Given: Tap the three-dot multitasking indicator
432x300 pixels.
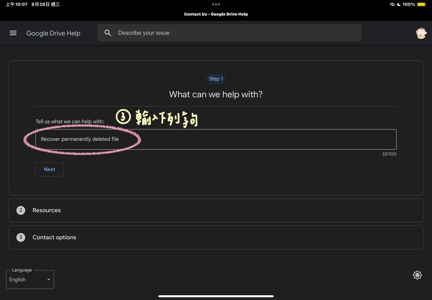Looking at the screenshot, I should tap(216, 4).
